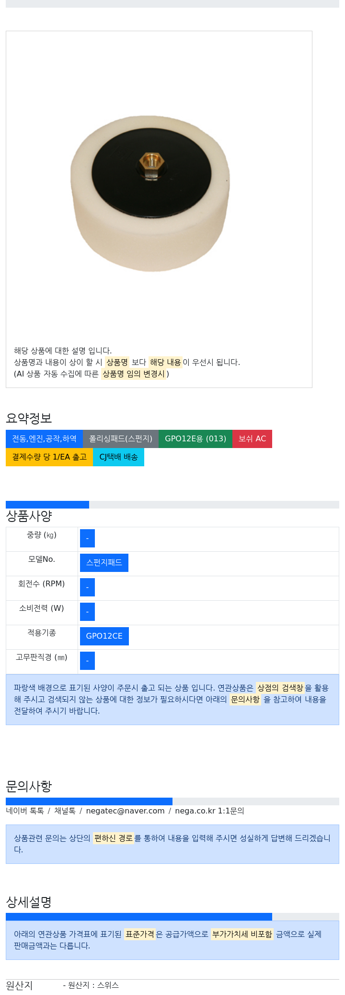This screenshot has width=345, height=995.
Task: Select the 전동,엔진,공작,하역 category tag
Action: [44, 439]
